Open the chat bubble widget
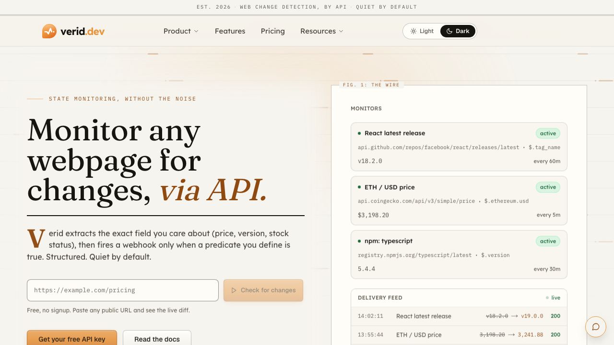 click(596, 327)
